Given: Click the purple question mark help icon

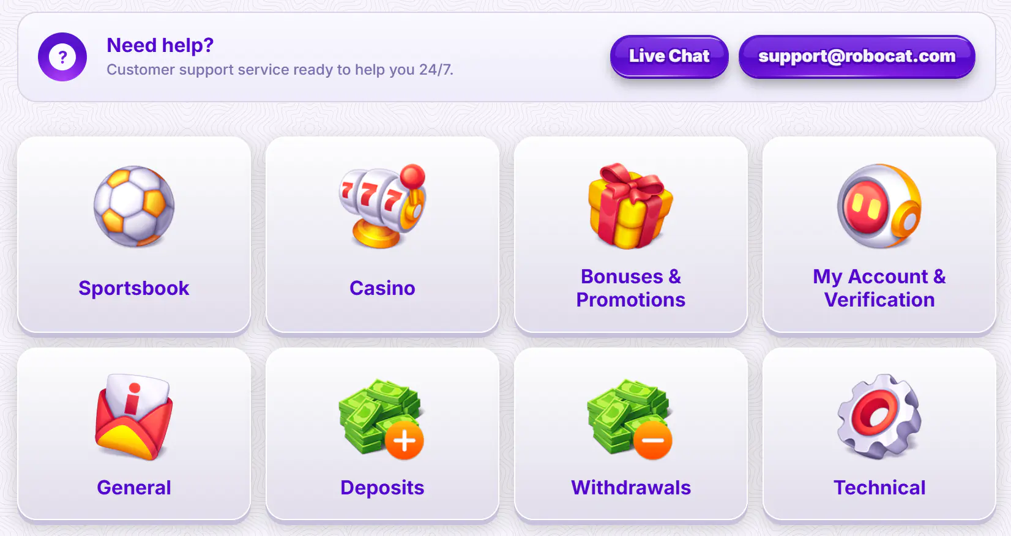Looking at the screenshot, I should 62,57.
